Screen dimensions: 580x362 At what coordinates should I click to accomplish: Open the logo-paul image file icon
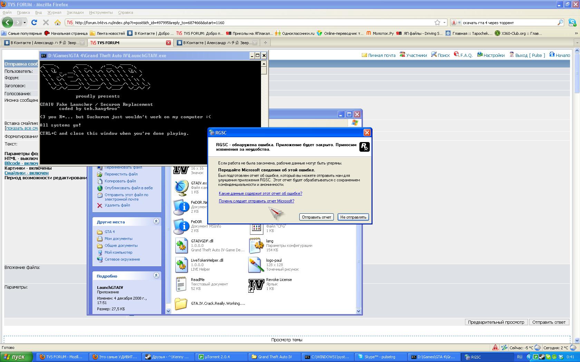256,265
